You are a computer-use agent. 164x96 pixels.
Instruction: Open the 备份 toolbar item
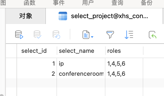(x=146, y=3)
